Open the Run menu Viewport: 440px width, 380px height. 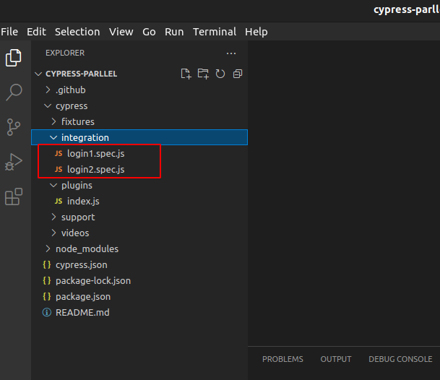[x=174, y=32]
